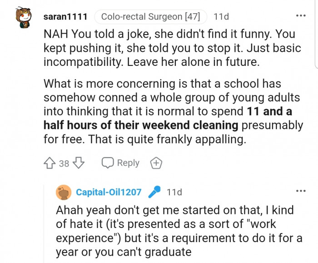
Task: Visit Capital-Oil1207's profile link
Action: click(x=109, y=192)
